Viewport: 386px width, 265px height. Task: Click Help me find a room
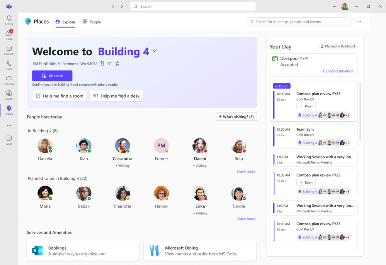click(60, 96)
